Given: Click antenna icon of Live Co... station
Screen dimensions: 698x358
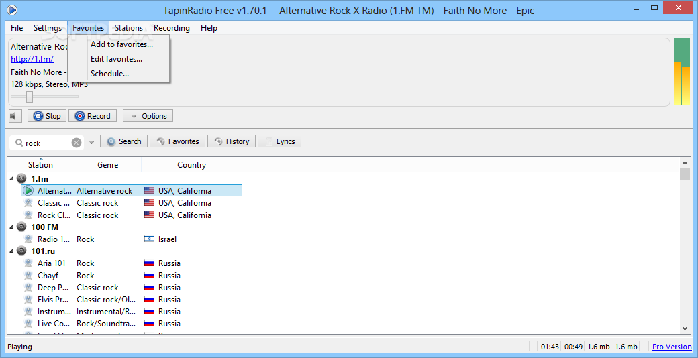Looking at the screenshot, I should coord(28,323).
